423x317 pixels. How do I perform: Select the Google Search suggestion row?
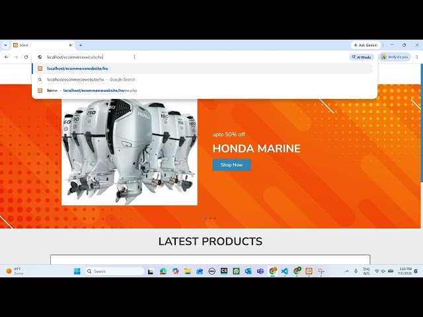[202, 79]
